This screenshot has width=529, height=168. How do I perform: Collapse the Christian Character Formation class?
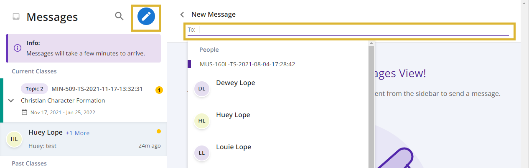click(x=11, y=100)
